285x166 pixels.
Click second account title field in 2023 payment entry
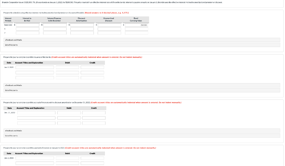pyautogui.click(x=35, y=163)
